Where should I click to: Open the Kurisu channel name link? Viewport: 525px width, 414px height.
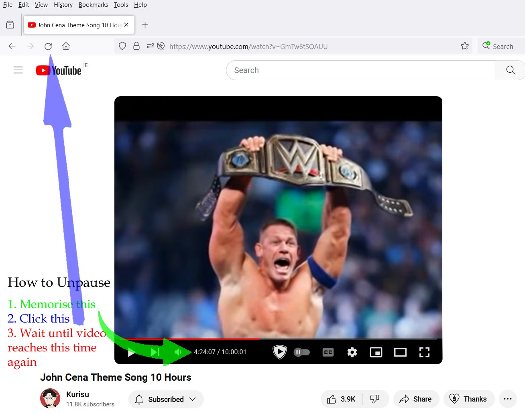pyautogui.click(x=77, y=394)
